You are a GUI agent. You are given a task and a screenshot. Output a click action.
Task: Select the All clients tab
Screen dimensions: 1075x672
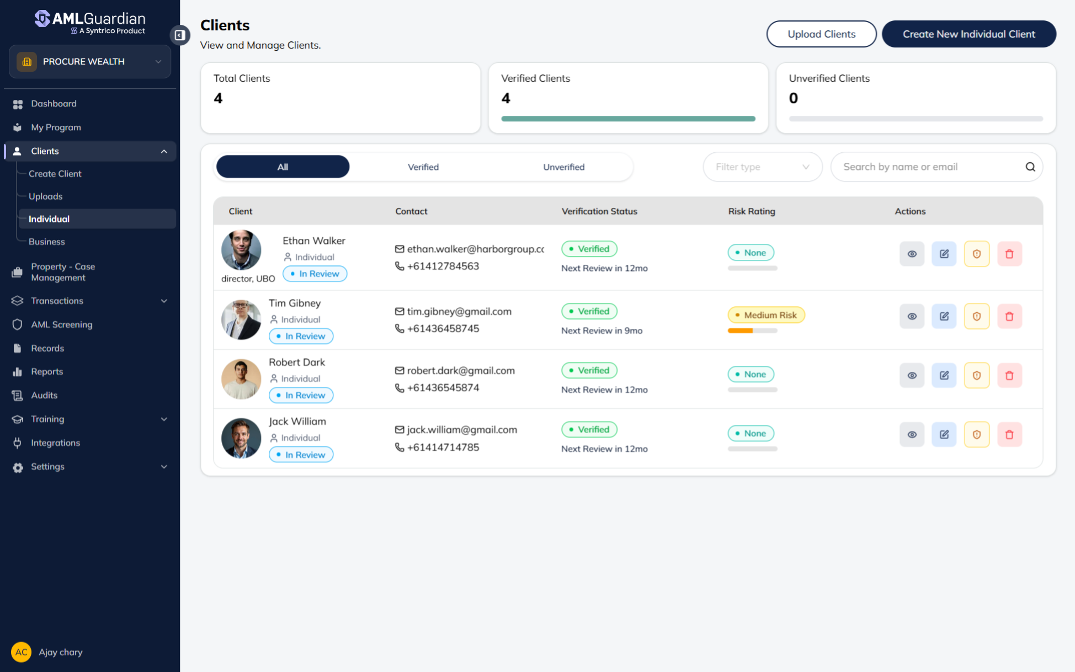pos(283,167)
